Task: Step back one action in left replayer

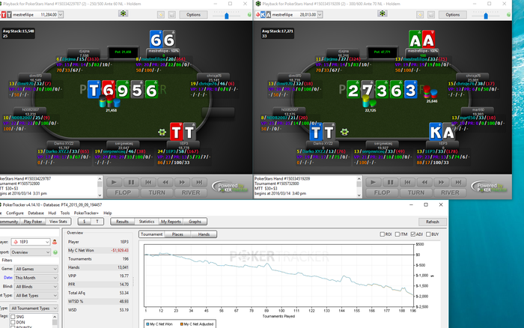Action: click(x=165, y=182)
